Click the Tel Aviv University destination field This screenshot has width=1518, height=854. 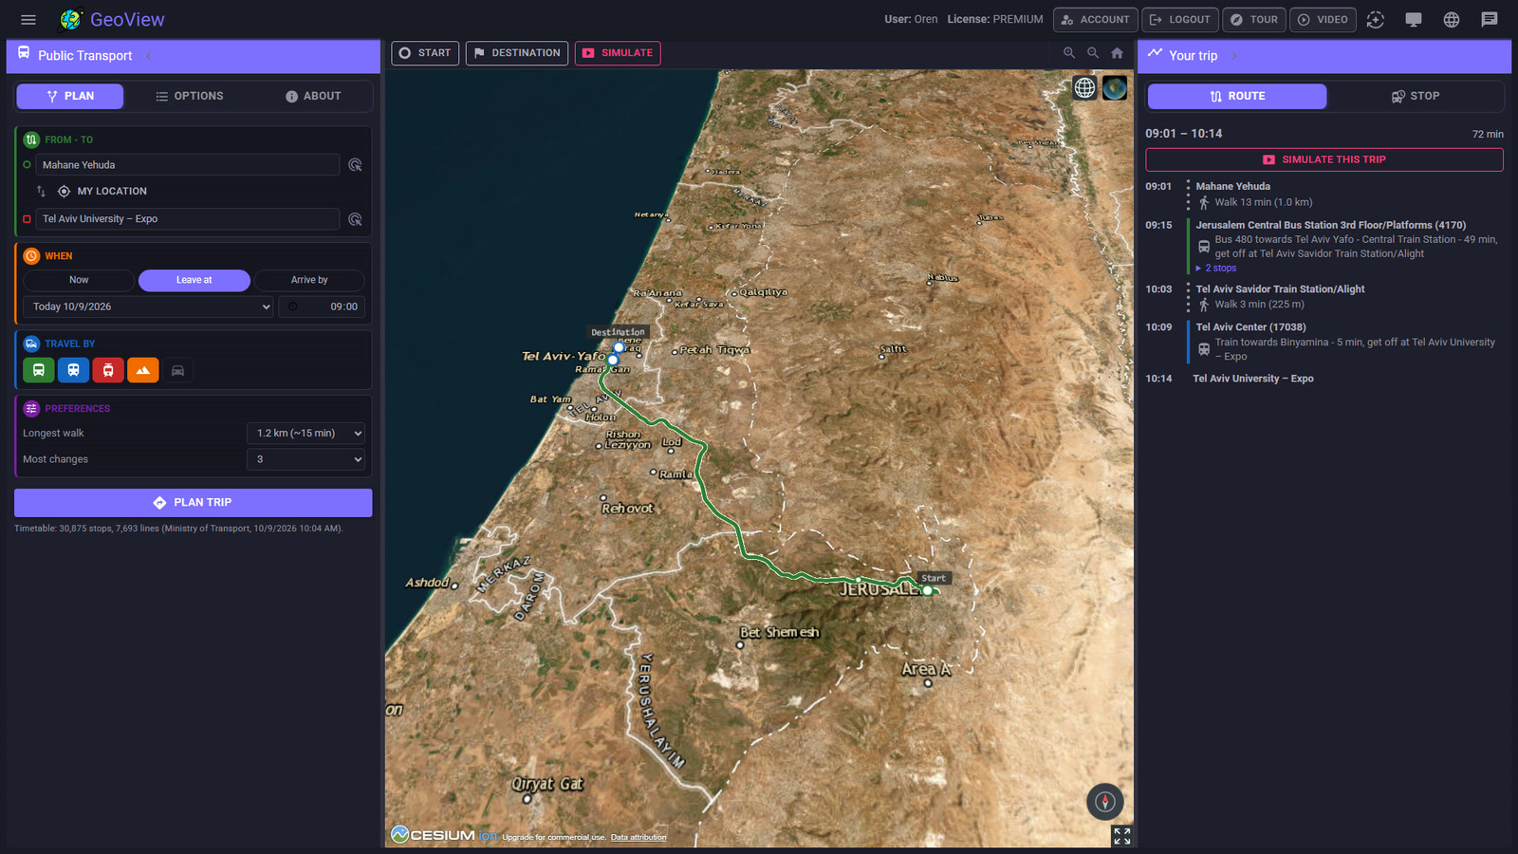[x=188, y=219]
